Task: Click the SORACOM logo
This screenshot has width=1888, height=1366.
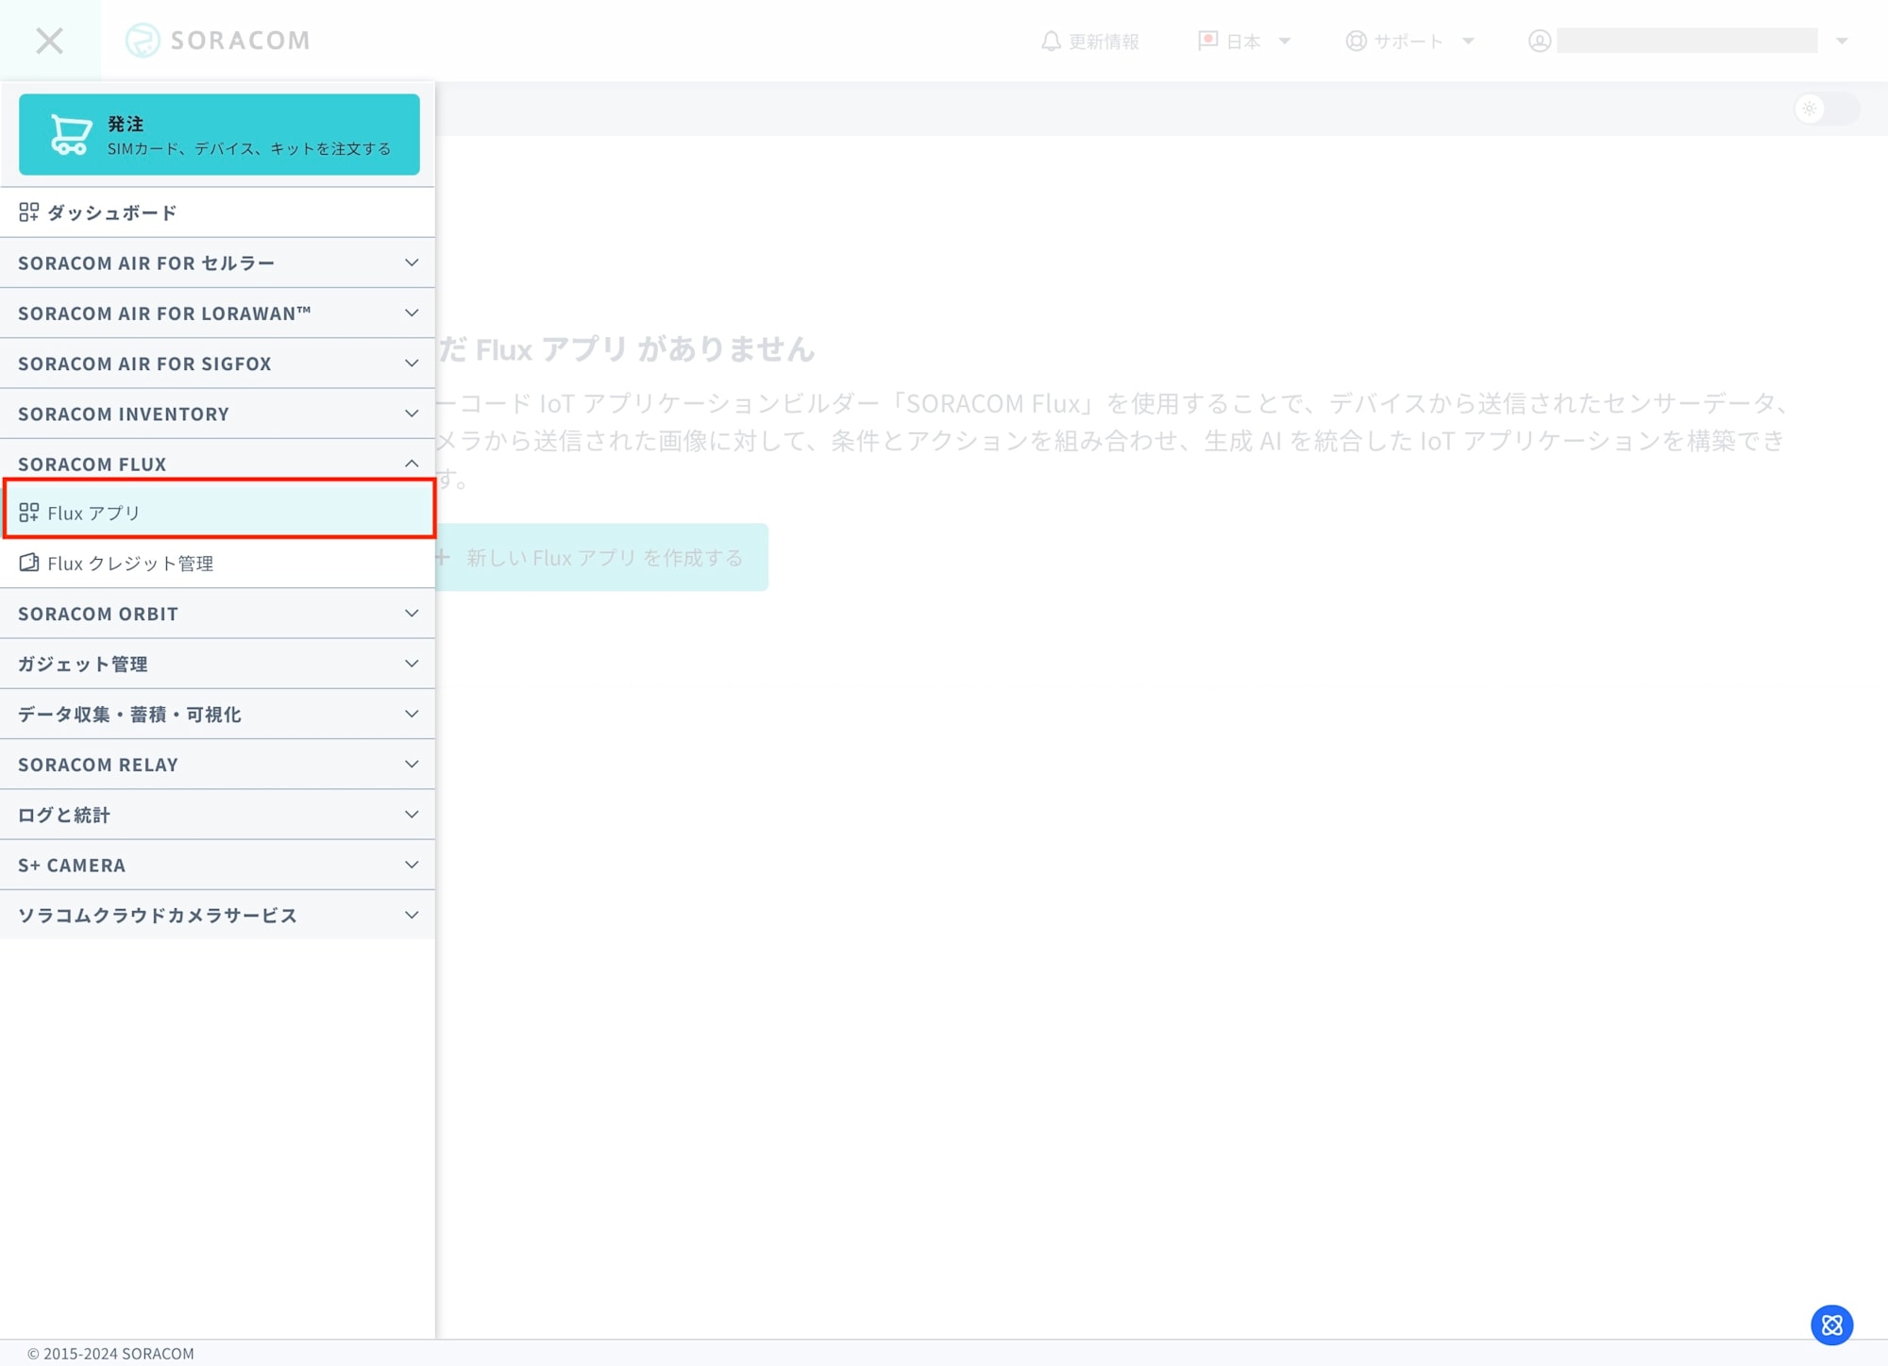Action: [x=217, y=41]
